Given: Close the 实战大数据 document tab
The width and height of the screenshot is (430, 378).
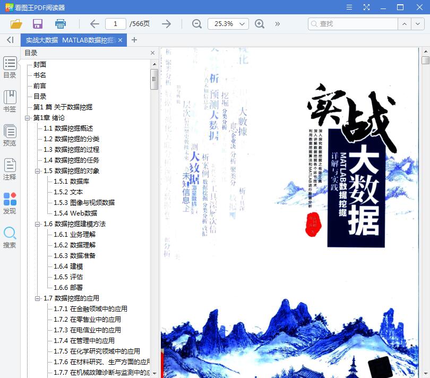Looking at the screenshot, I should (x=120, y=40).
